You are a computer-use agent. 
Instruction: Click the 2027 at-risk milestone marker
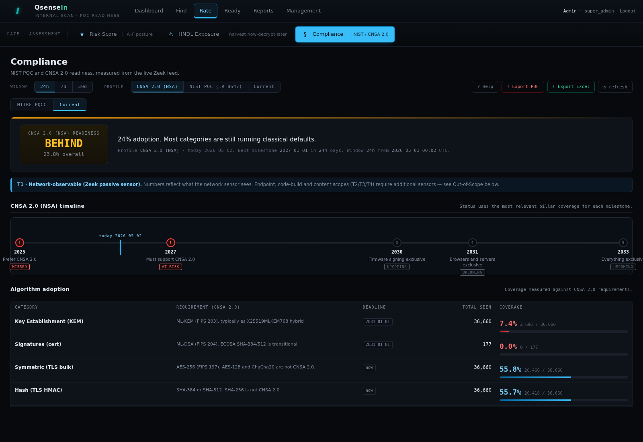171,243
